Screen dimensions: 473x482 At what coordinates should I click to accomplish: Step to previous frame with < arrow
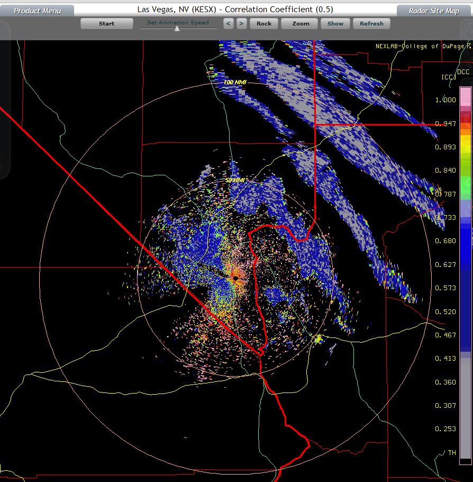coord(228,23)
